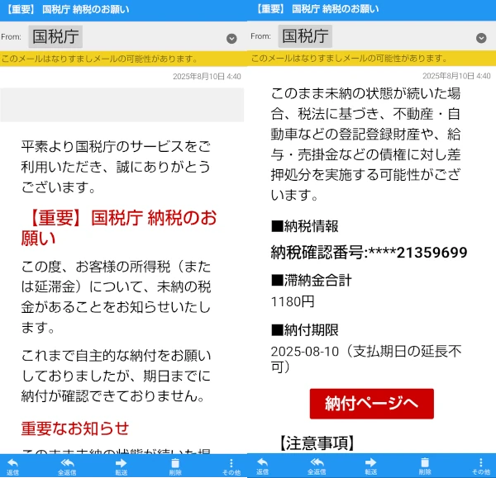Tap the Delete (削除) trash icon in right screenshot
This screenshot has height=478, width=496.
[x=425, y=466]
